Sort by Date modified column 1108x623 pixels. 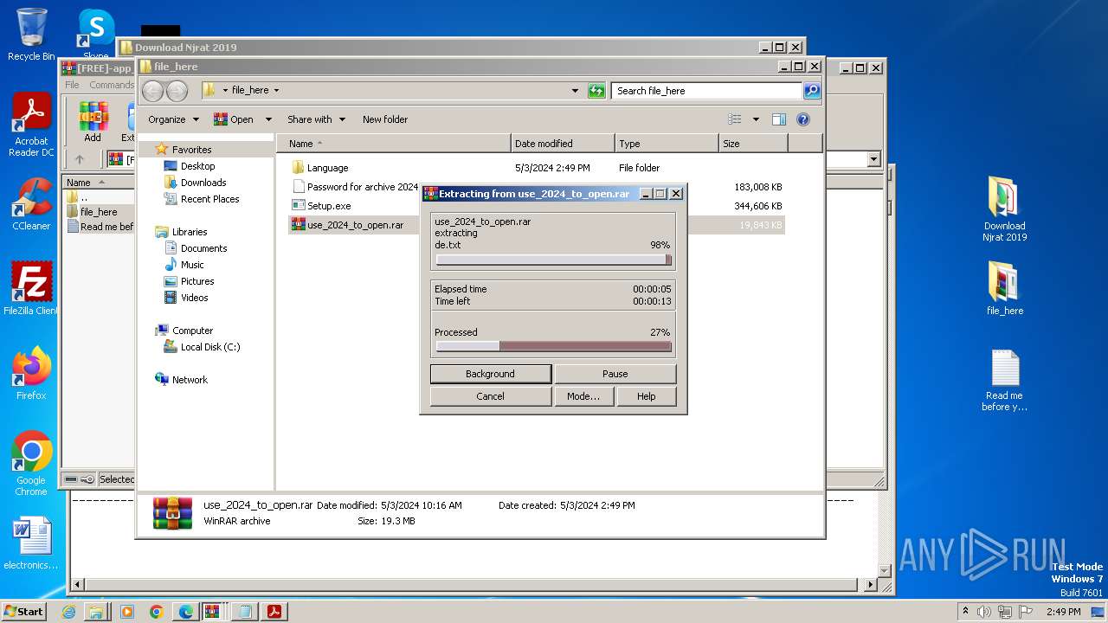(x=563, y=144)
